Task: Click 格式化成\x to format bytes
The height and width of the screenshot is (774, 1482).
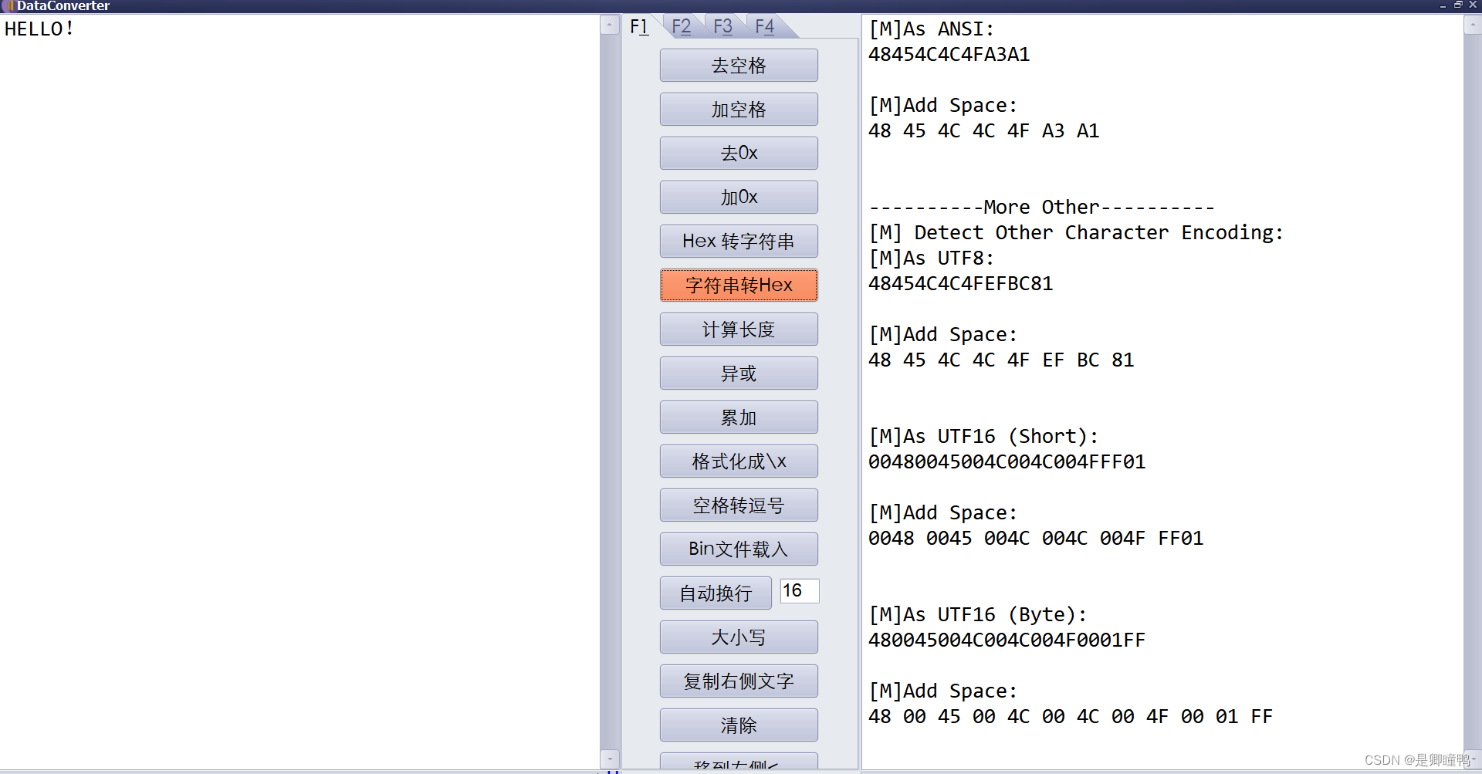Action: tap(738, 461)
